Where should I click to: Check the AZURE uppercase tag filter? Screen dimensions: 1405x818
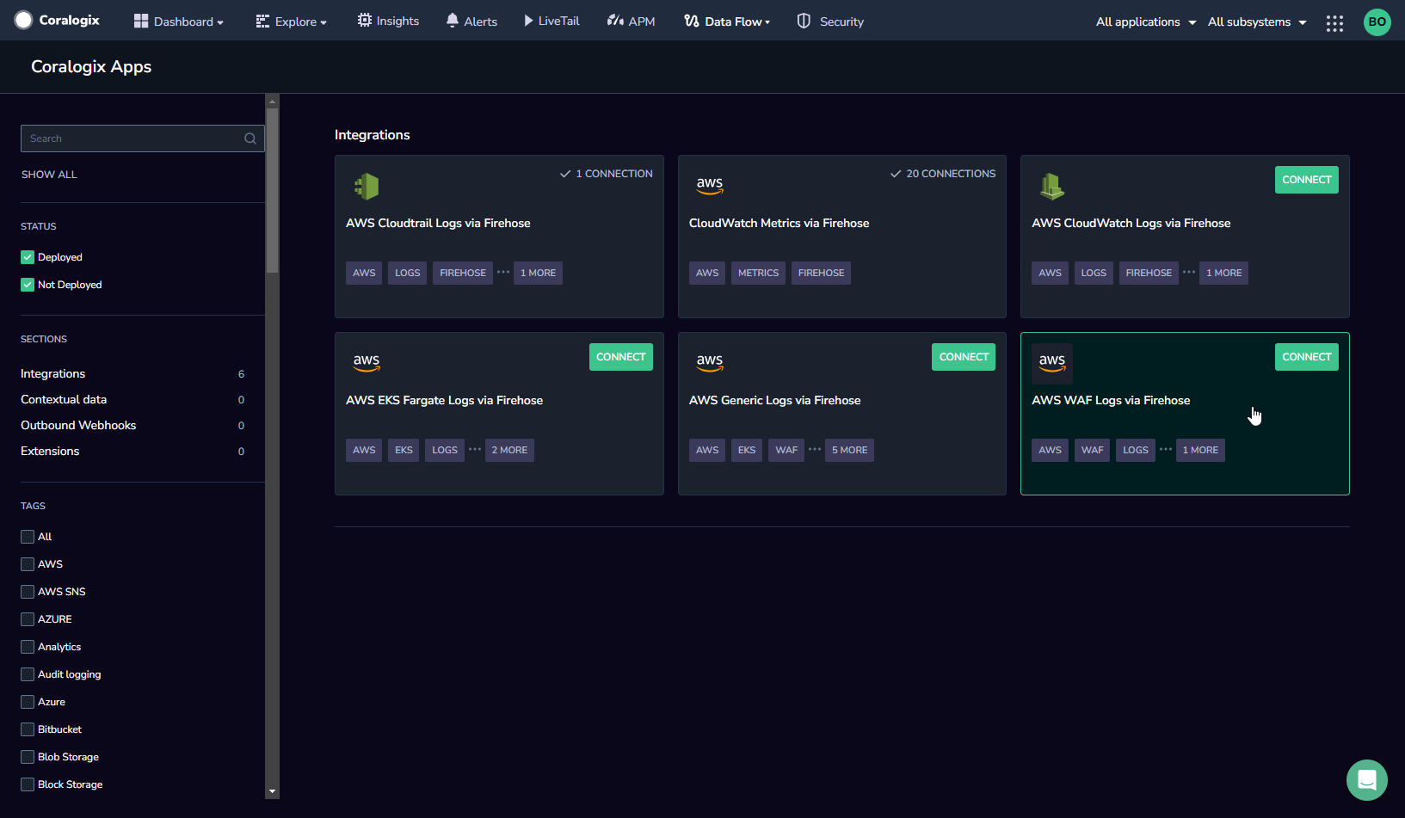pyautogui.click(x=28, y=619)
